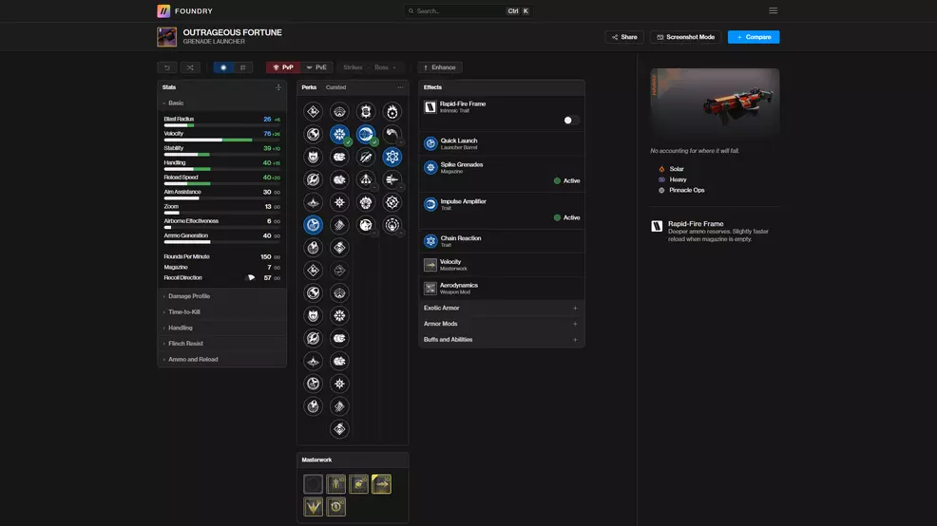This screenshot has width=937, height=526.
Task: Open the Strikes Boss dropdown
Action: point(370,67)
